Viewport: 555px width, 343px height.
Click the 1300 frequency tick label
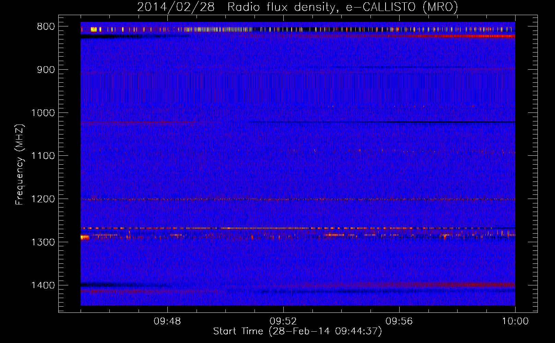point(43,242)
